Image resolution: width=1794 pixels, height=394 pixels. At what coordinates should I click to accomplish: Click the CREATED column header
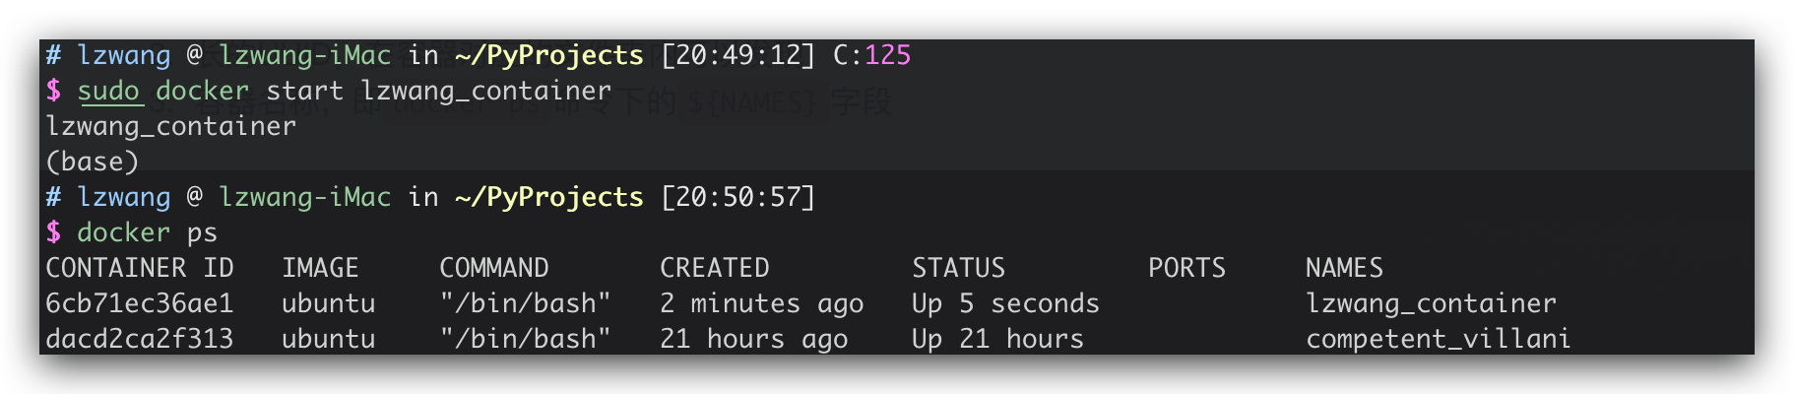(714, 268)
